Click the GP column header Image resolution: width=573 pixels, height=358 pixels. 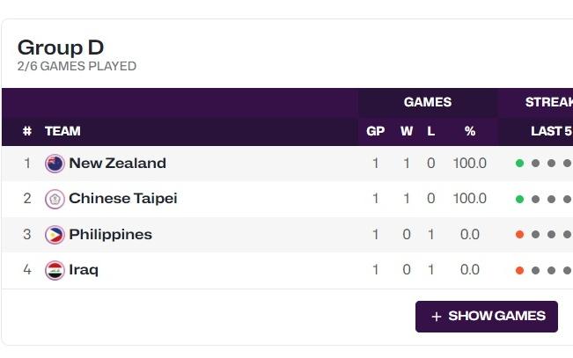click(x=375, y=131)
